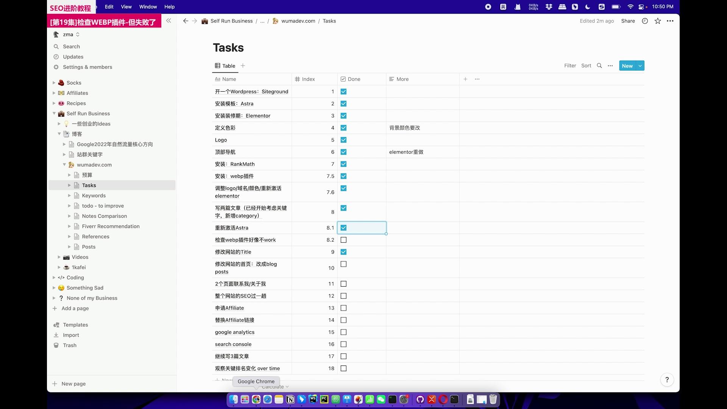Click New page at sidebar bottom
Screen dimensions: 727x409
(73, 384)
